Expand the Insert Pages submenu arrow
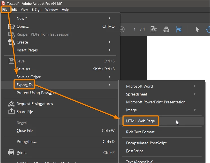210x163 pixels. pos(110,50)
